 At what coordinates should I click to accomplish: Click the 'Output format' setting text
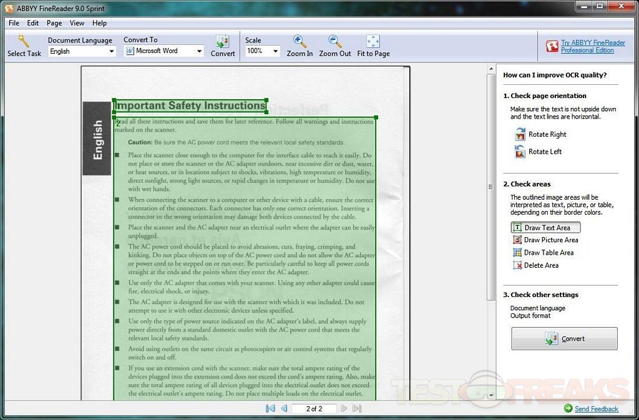(530, 316)
